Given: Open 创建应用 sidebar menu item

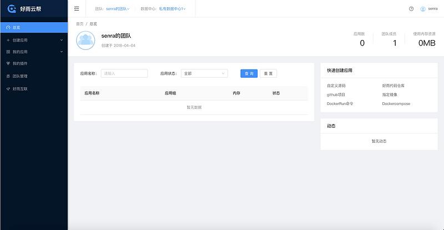Looking at the screenshot, I should 34,40.
